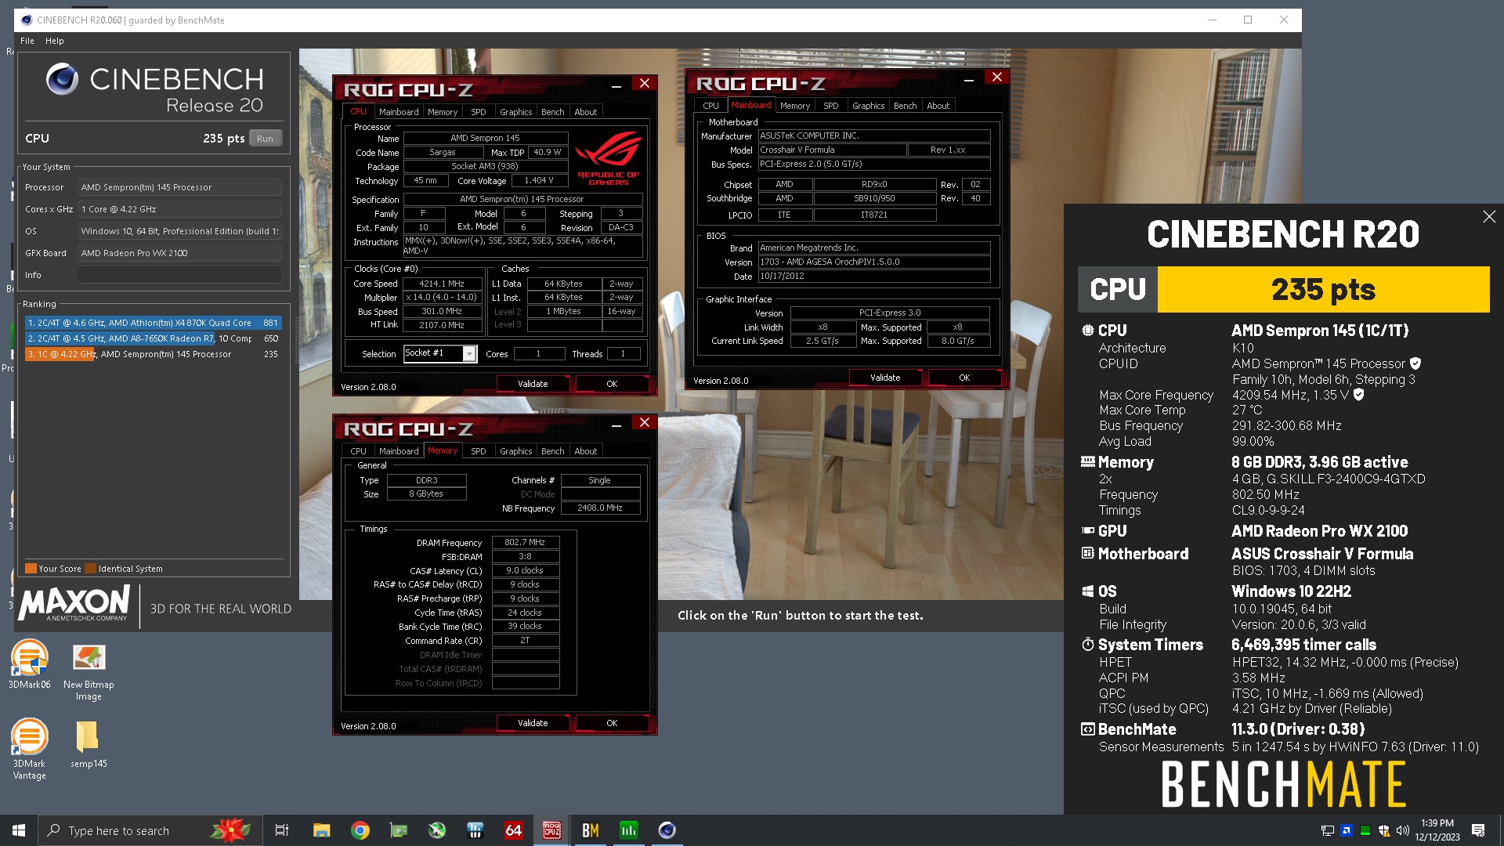Select the Memory tab in the CPU-Z Mainboard window

(795, 106)
